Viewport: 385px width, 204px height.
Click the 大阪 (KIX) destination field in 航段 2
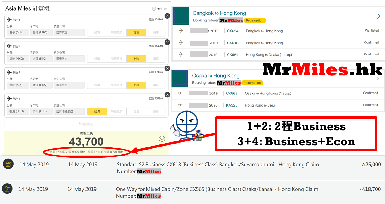41,59
